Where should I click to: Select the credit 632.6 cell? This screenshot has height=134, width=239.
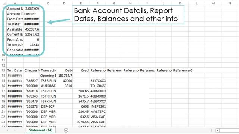[81, 117]
